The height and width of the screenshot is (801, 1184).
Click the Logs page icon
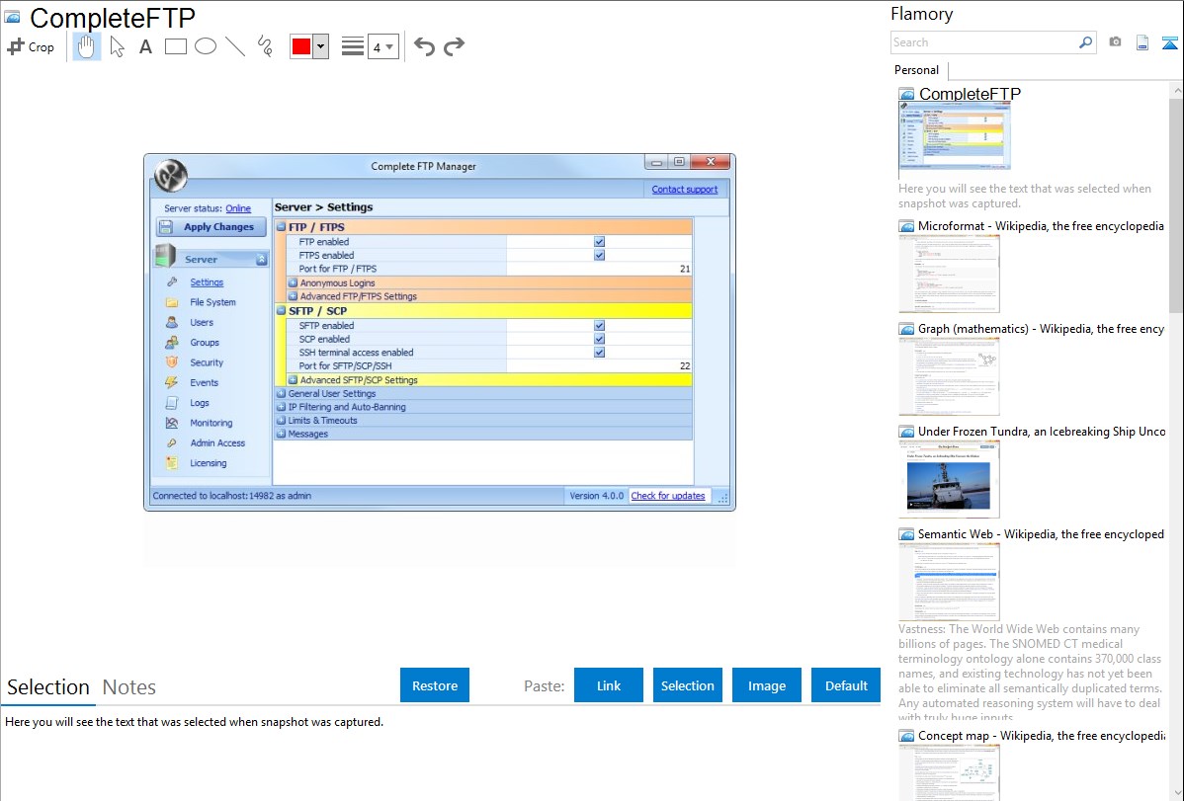(x=172, y=402)
